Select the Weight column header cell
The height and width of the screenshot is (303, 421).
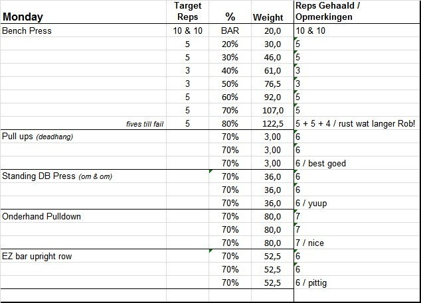tap(268, 17)
